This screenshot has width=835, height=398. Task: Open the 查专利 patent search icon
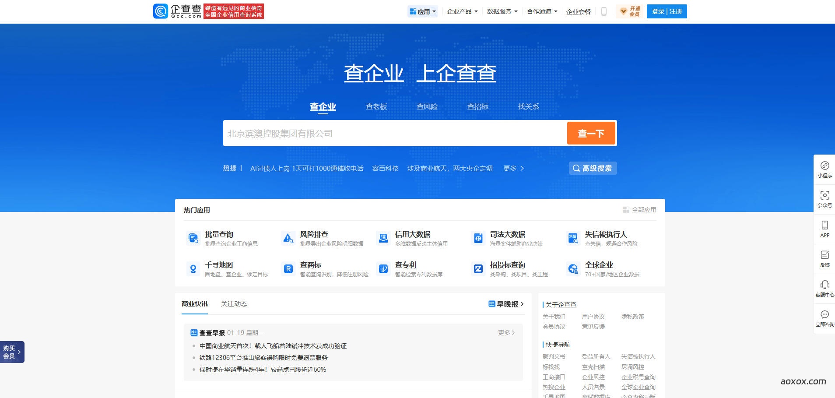tap(383, 268)
